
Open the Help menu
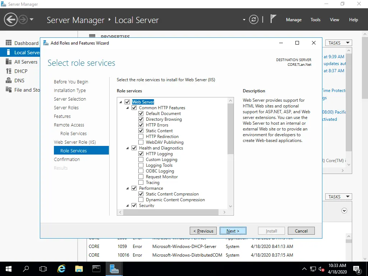[353, 20]
